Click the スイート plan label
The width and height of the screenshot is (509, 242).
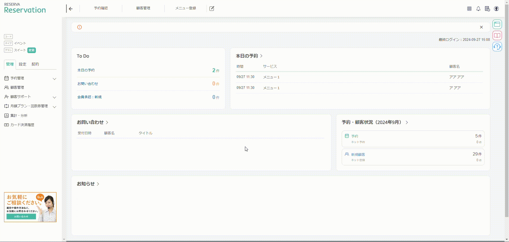click(20, 50)
